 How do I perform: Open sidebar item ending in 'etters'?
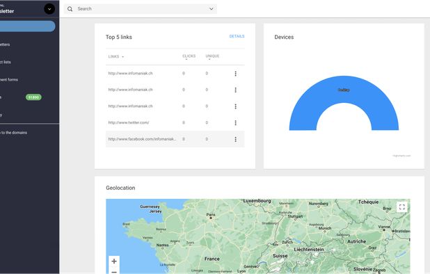(5, 45)
